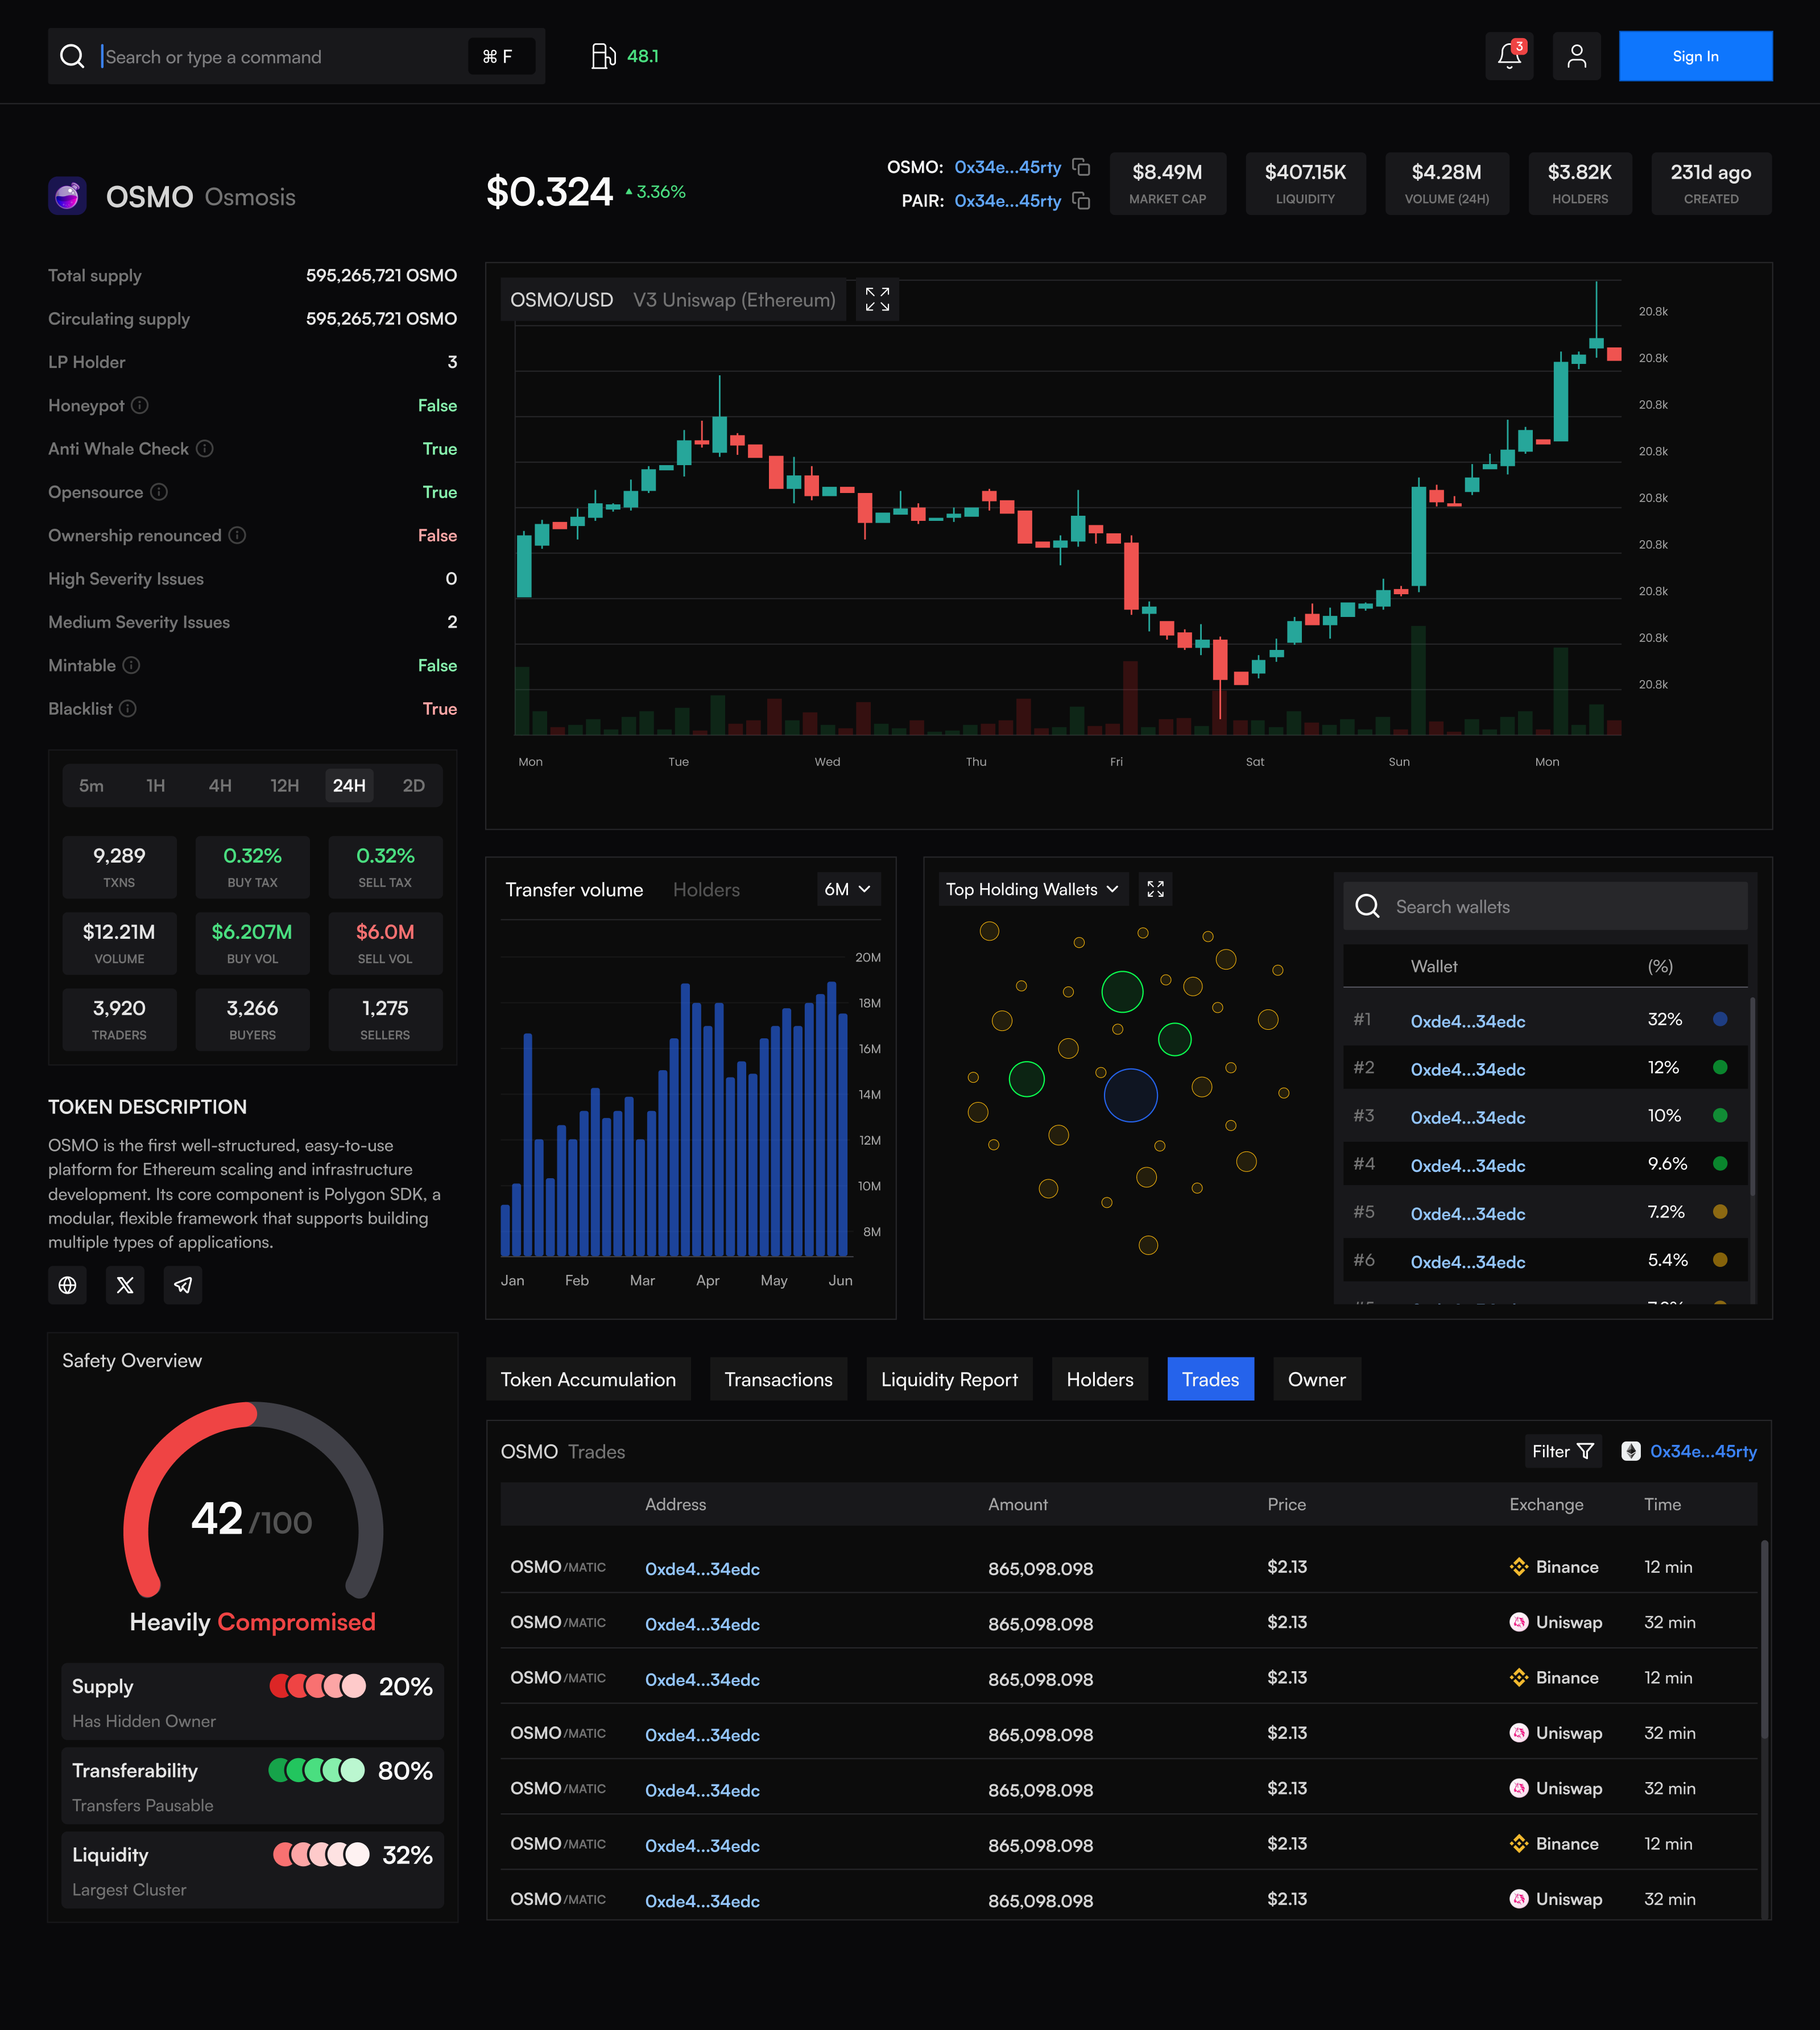The width and height of the screenshot is (1820, 2030).
Task: Open the 6M period dropdown
Action: tap(848, 889)
